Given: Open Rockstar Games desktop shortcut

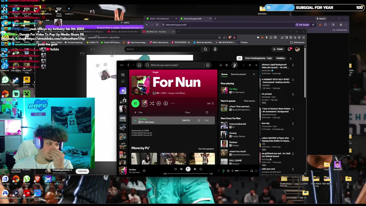Looking at the screenshot, I should tap(27, 82).
